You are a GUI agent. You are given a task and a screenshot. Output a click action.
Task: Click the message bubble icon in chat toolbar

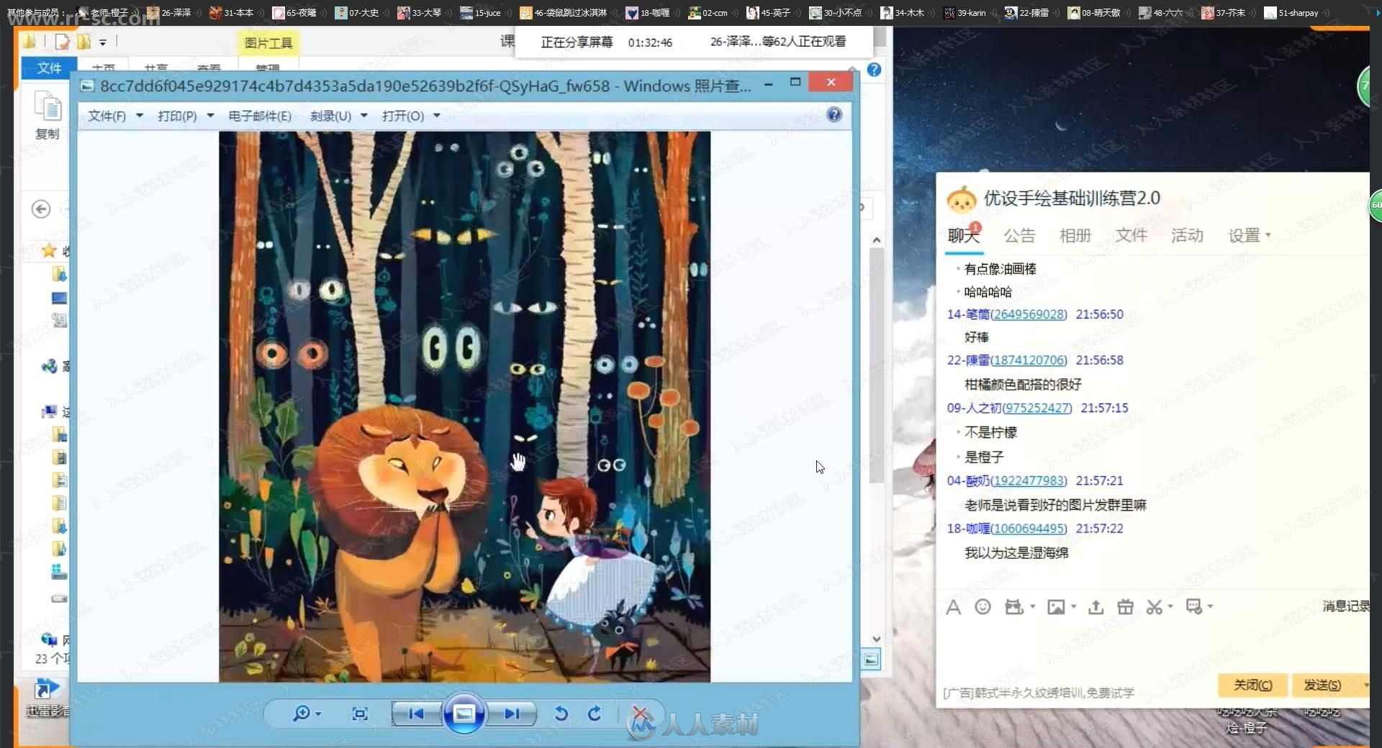pyautogui.click(x=1194, y=607)
